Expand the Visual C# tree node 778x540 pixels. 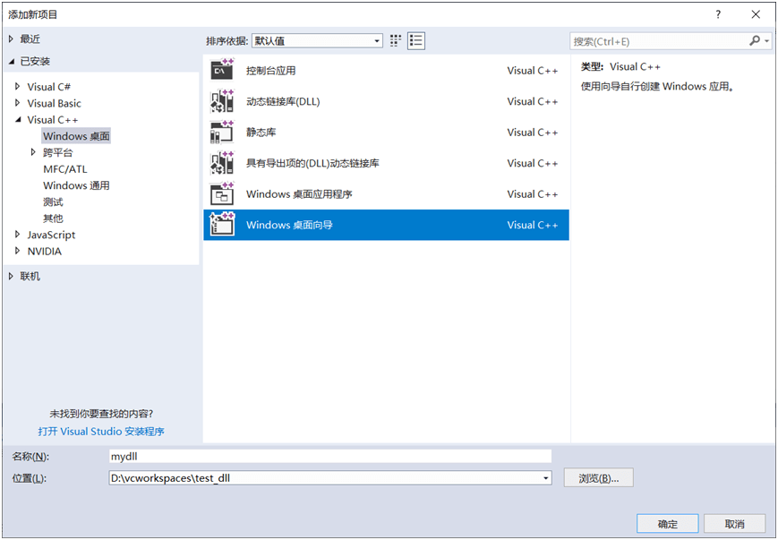17,87
